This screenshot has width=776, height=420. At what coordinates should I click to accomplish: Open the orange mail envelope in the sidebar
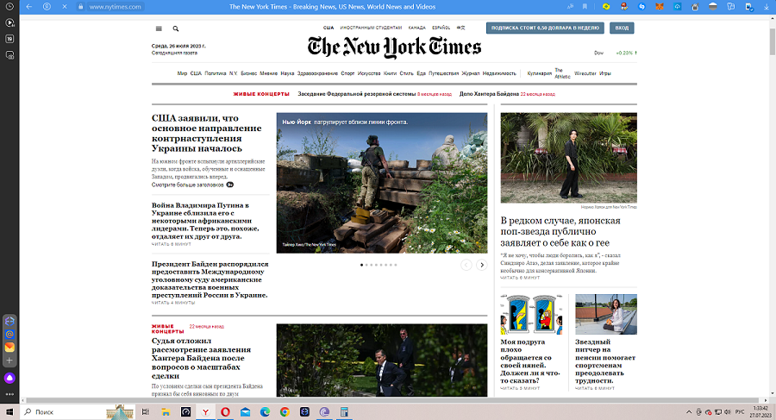pyautogui.click(x=9, y=348)
